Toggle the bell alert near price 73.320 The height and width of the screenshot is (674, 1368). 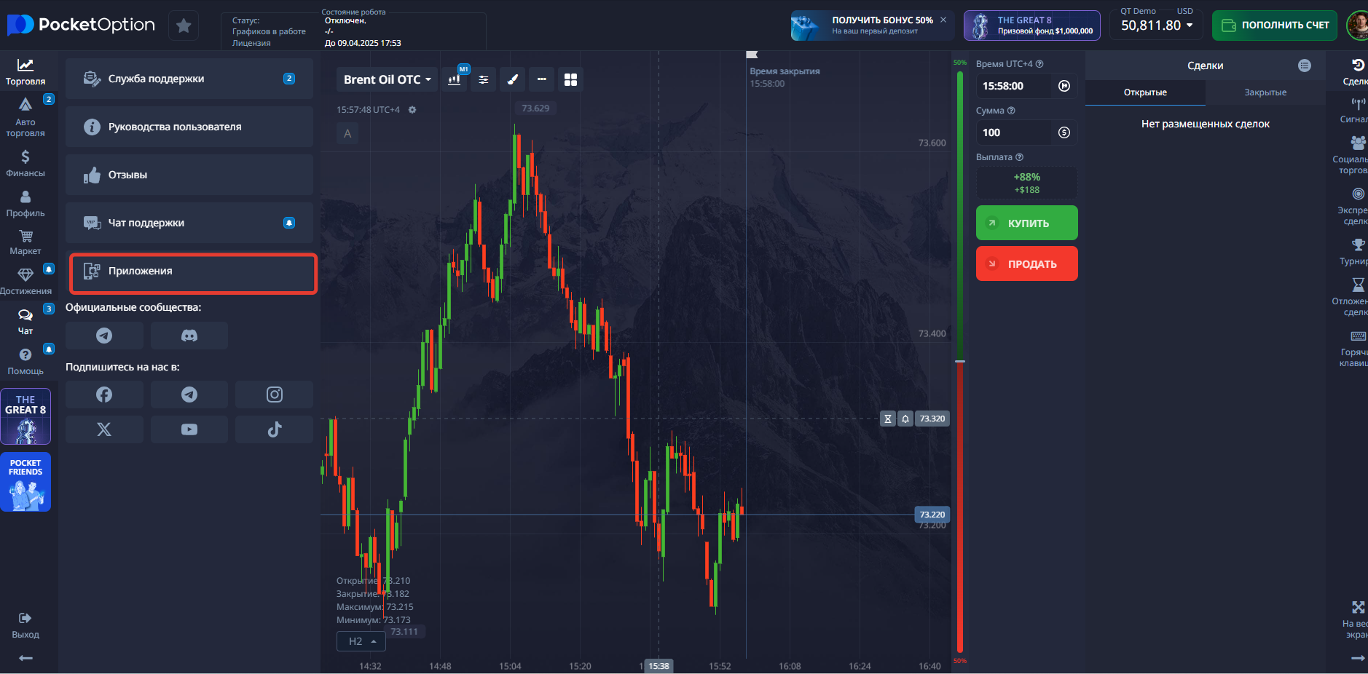905,419
